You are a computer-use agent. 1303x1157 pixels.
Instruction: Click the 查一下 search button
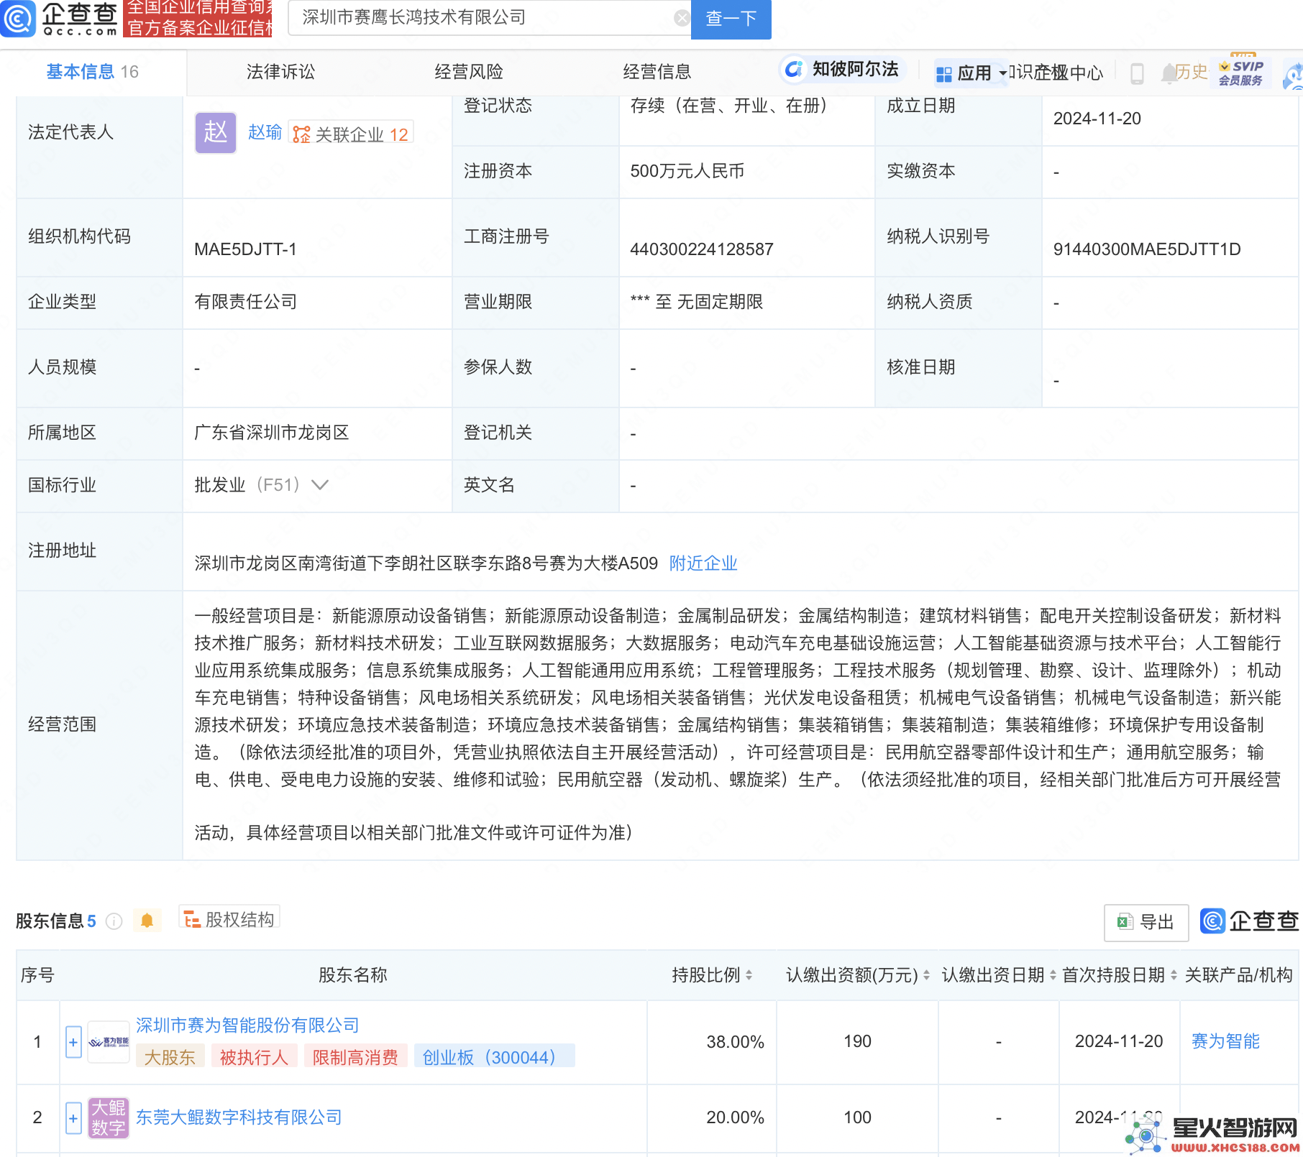(731, 18)
